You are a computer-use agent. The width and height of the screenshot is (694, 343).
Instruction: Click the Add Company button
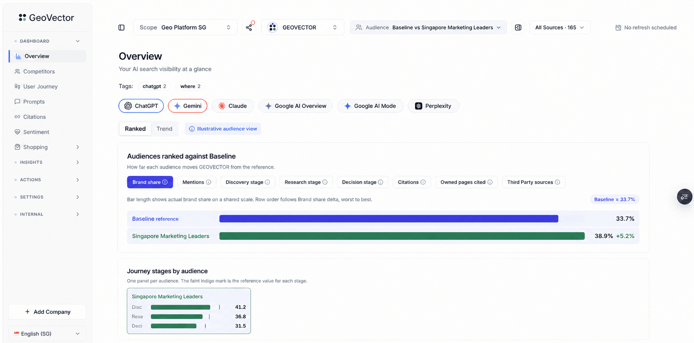pyautogui.click(x=47, y=312)
